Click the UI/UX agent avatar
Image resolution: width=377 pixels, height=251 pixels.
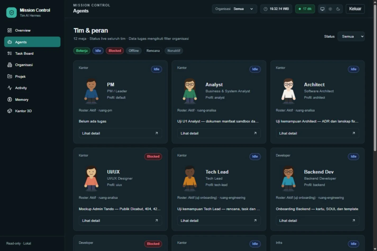click(x=91, y=178)
